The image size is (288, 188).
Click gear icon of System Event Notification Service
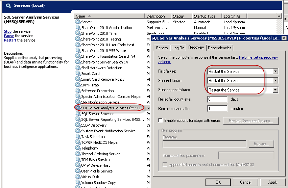[x=78, y=131]
